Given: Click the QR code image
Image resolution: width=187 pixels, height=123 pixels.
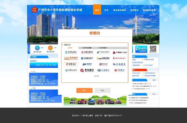Looking at the screenshot, I should tap(153, 49).
